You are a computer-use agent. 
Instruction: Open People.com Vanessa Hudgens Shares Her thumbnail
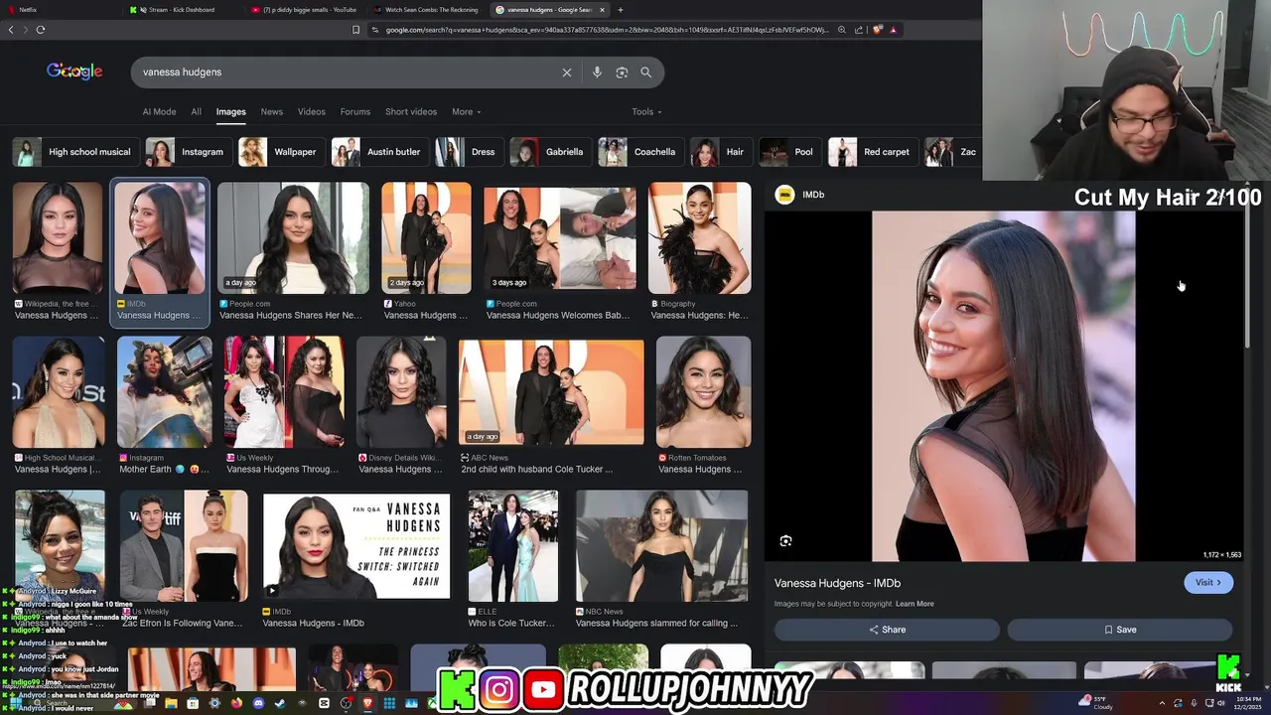(x=293, y=237)
